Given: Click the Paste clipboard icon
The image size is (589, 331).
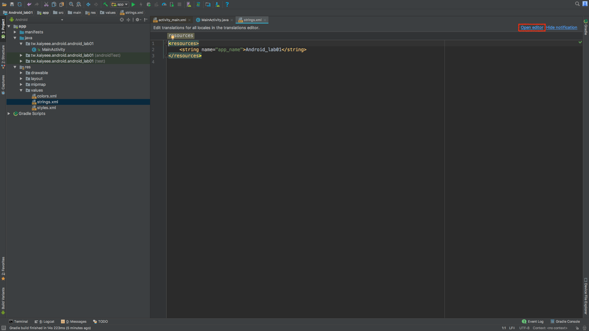Looking at the screenshot, I should tap(62, 4).
